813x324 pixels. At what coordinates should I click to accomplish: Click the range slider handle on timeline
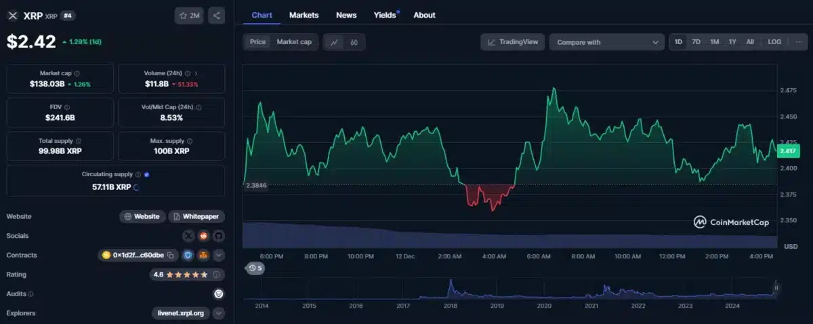(776, 287)
